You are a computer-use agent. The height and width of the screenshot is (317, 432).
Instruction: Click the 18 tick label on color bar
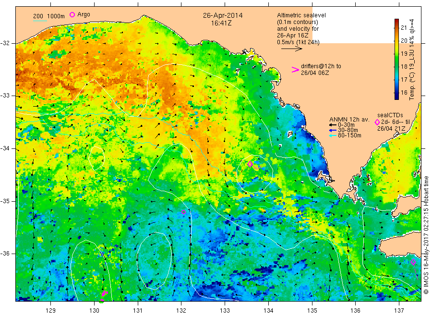404,66
